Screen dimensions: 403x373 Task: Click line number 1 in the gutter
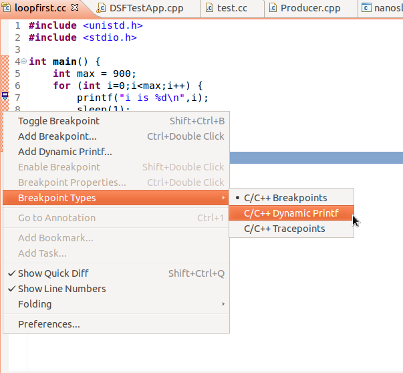coord(17,25)
